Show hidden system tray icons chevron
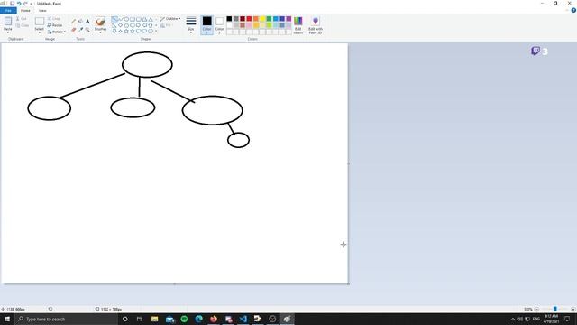 [x=513, y=319]
